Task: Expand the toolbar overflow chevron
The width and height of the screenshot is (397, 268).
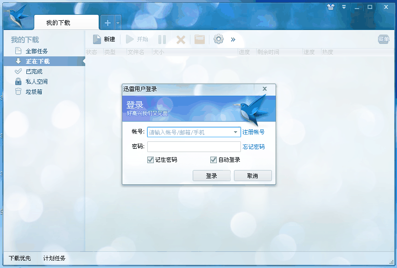Action: (x=233, y=40)
